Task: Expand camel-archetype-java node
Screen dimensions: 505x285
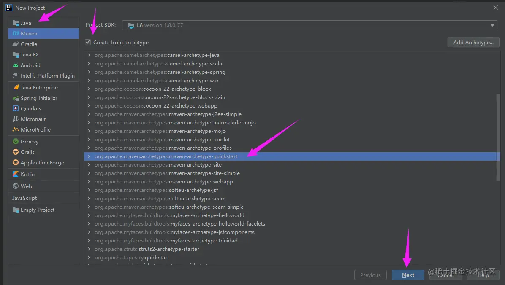Action: coord(89,55)
